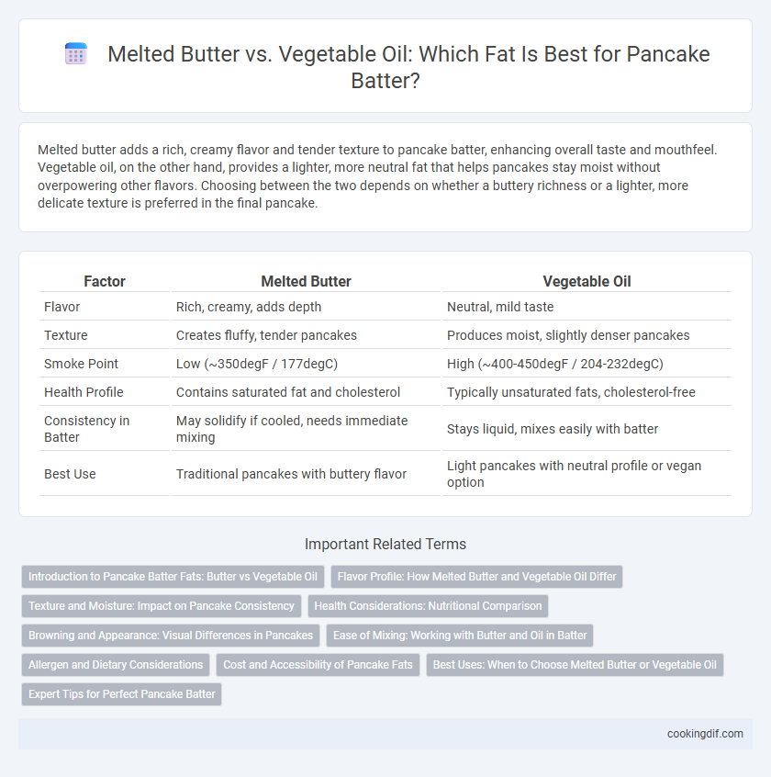Select 'Health Considerations: Nutritional Comparison' tag
Image resolution: width=771 pixels, height=777 pixels.
coord(428,606)
